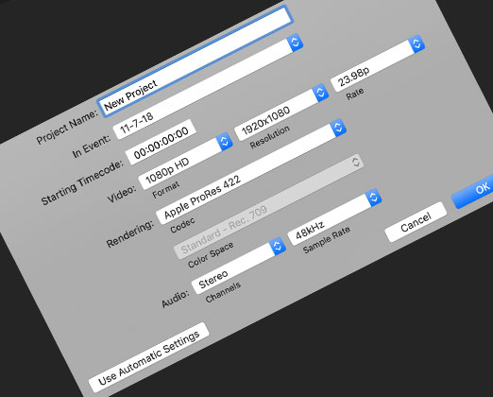Click the Project Name text field
The height and width of the screenshot is (397, 493).
[x=195, y=61]
